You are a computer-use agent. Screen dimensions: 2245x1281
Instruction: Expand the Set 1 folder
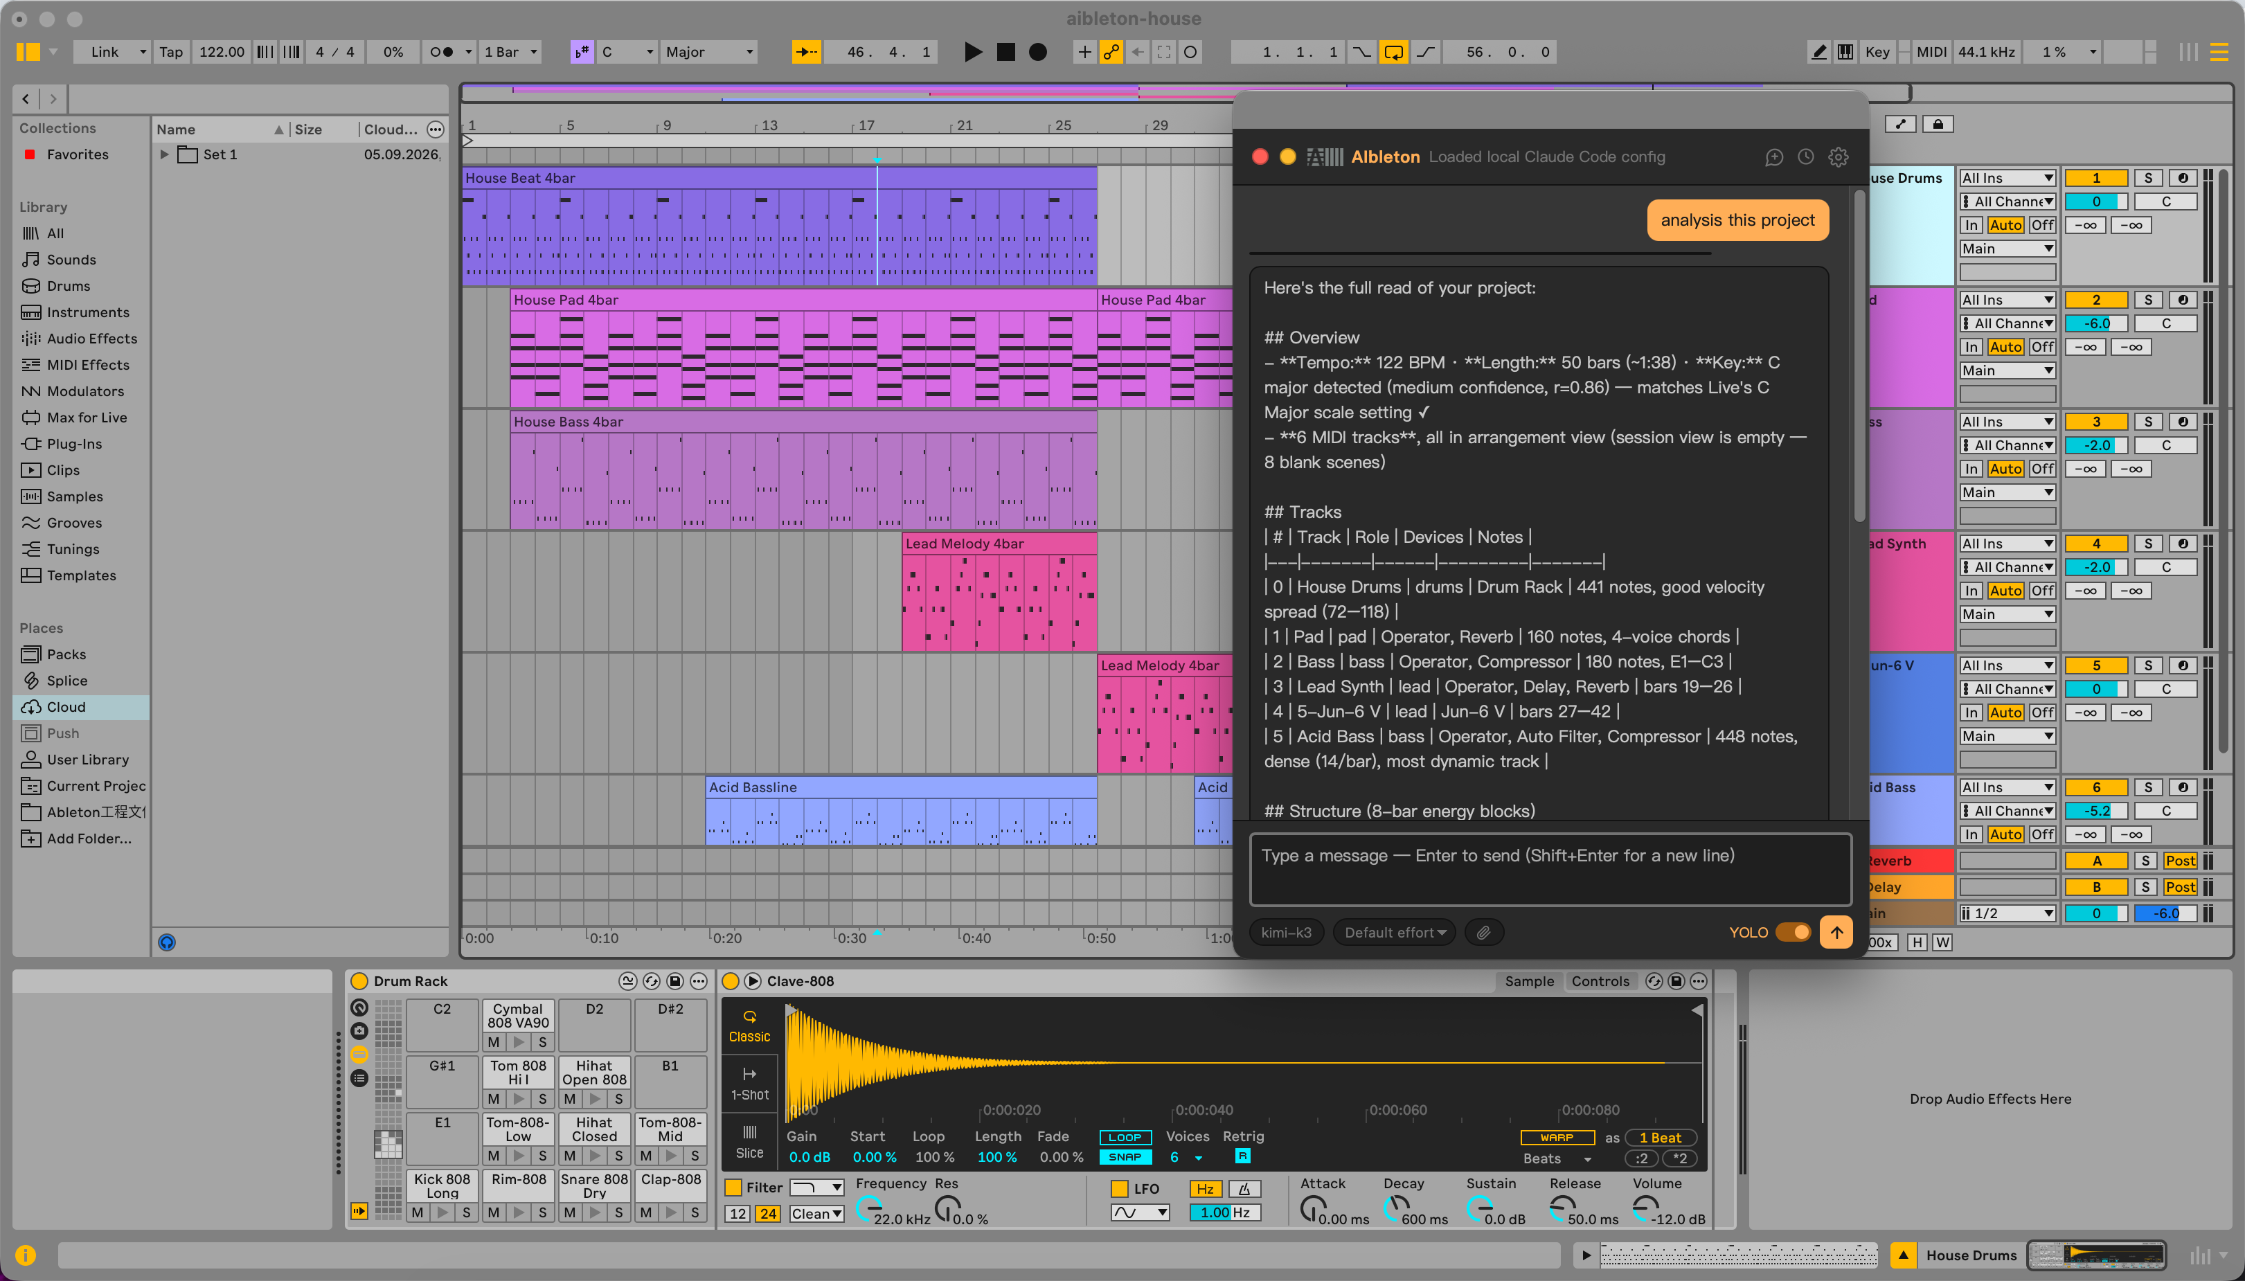[163, 154]
